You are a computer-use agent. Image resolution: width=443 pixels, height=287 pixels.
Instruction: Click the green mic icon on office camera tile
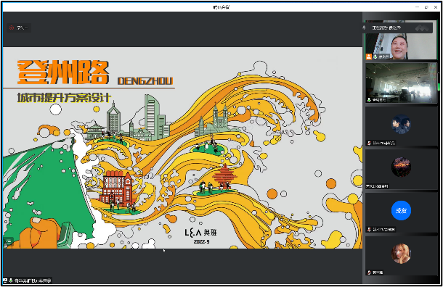pos(369,100)
